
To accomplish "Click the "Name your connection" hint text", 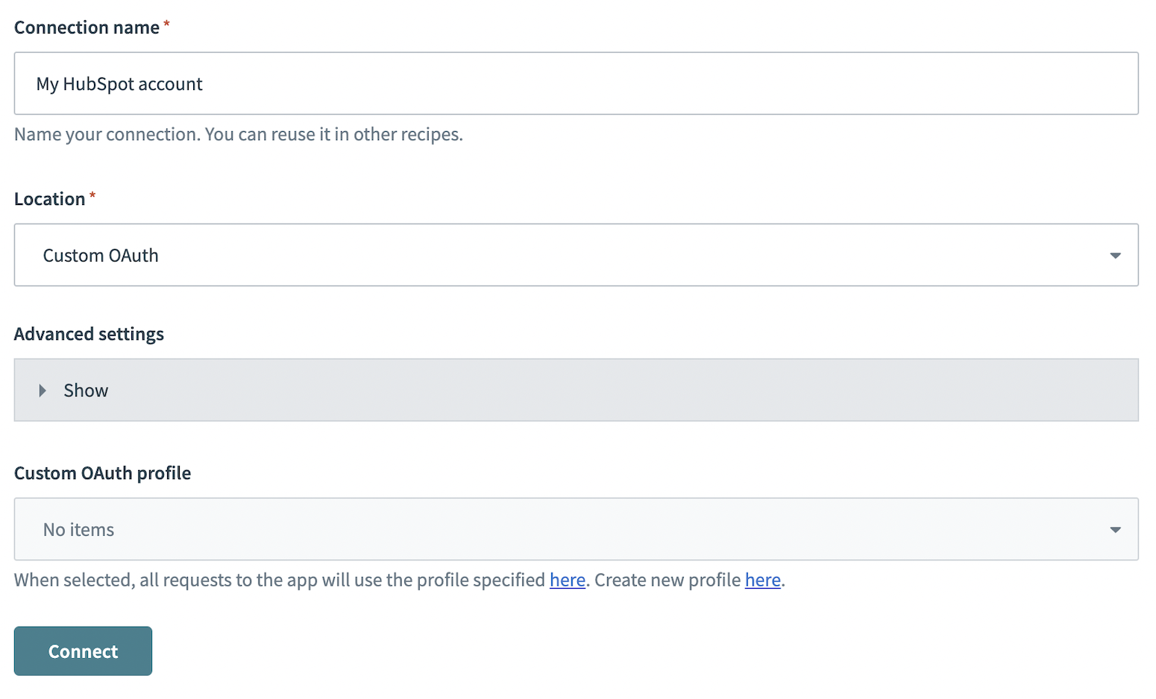I will click(x=239, y=134).
